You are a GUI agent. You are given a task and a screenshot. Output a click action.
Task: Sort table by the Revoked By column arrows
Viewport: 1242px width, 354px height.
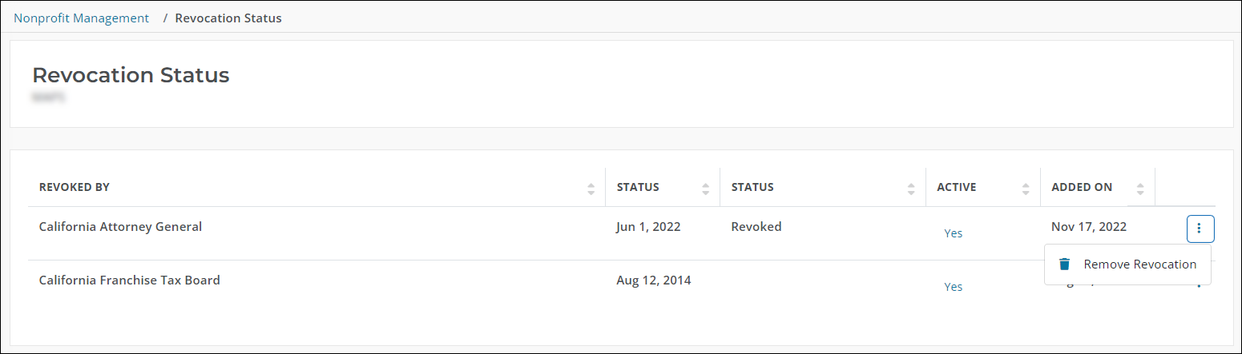[591, 189]
